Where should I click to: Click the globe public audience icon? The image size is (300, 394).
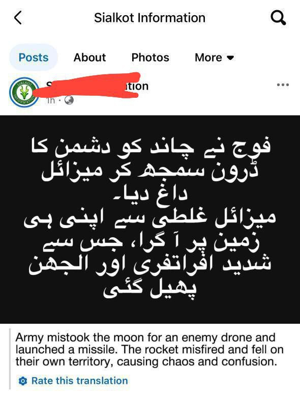(69, 100)
